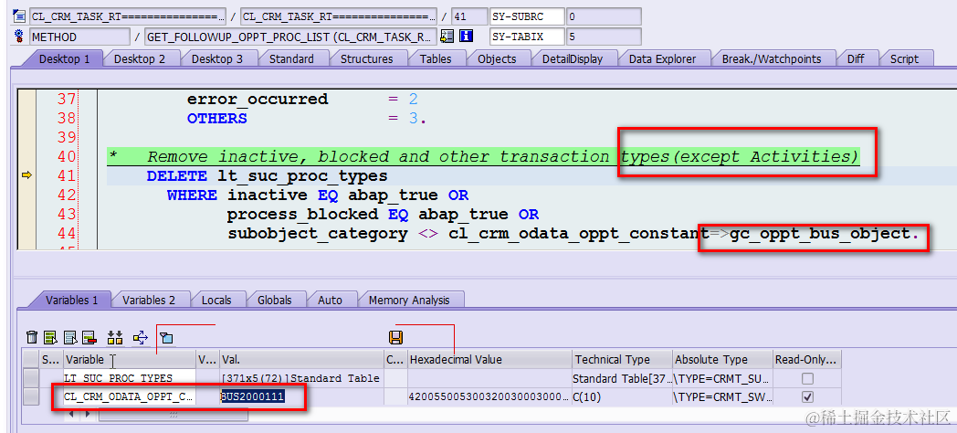Click the C(10) technical type cell
Viewport: 957px width, 433px height.
click(x=623, y=397)
